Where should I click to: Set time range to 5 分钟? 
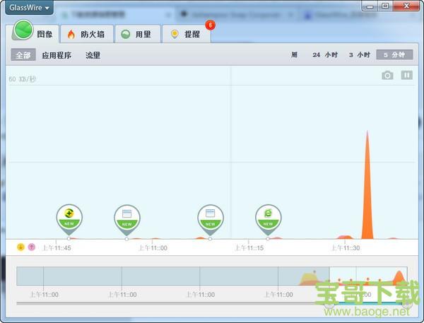(x=394, y=54)
